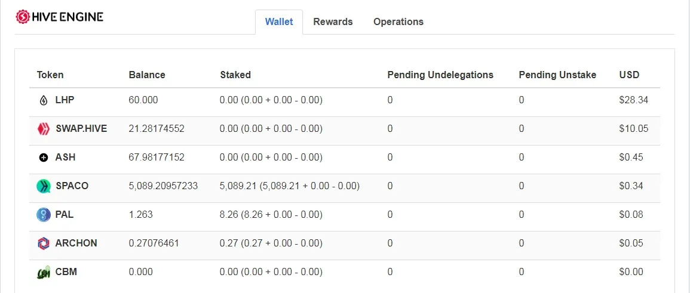Click the CBM green token icon
690x293 pixels.
(43, 272)
